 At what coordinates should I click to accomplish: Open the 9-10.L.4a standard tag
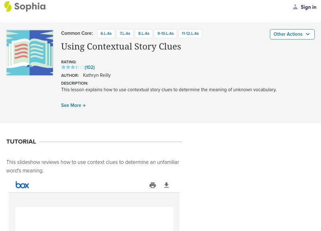click(165, 34)
